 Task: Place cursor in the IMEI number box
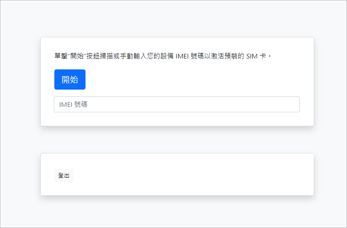[177, 104]
